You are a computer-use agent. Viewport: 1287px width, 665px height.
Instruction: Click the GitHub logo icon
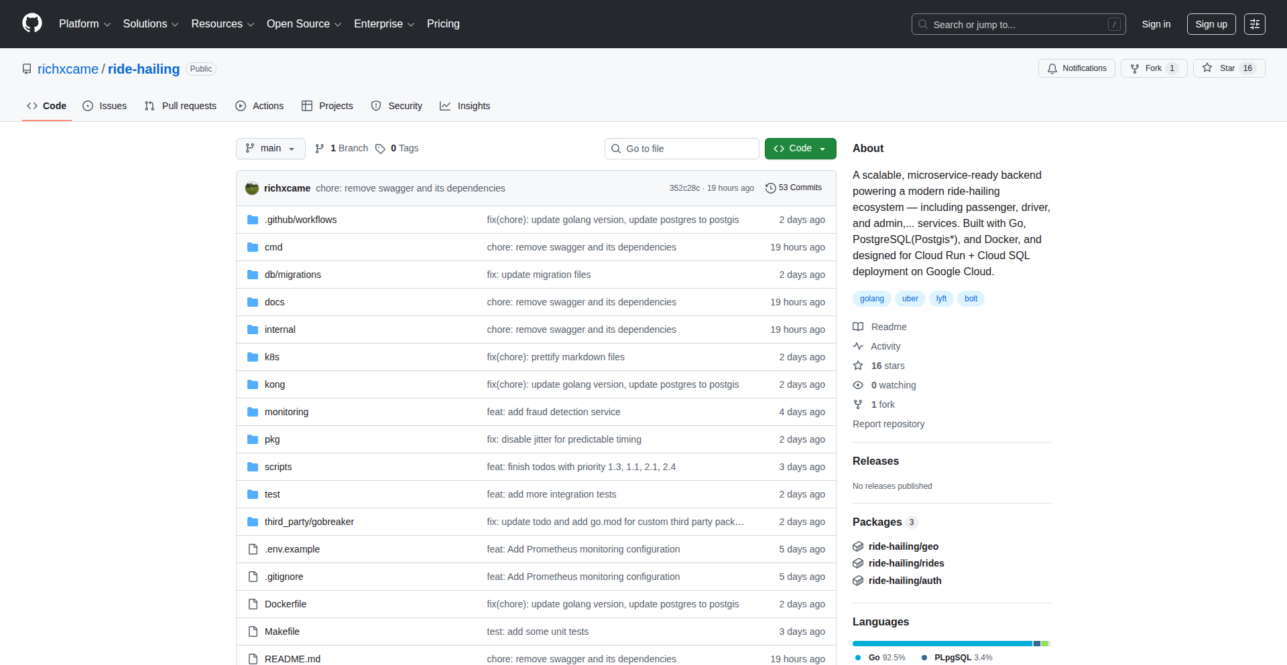(x=32, y=23)
